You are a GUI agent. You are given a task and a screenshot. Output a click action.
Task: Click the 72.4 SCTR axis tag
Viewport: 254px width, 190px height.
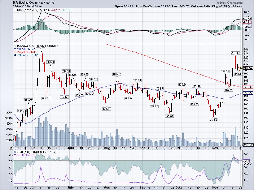[x=246, y=161]
